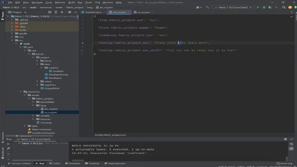Collapse all in Project panel
Viewport: 297px width, 167px height.
tap(62, 12)
